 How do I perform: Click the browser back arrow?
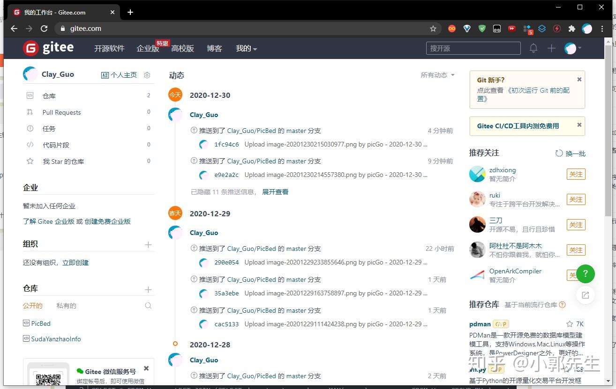pyautogui.click(x=14, y=28)
